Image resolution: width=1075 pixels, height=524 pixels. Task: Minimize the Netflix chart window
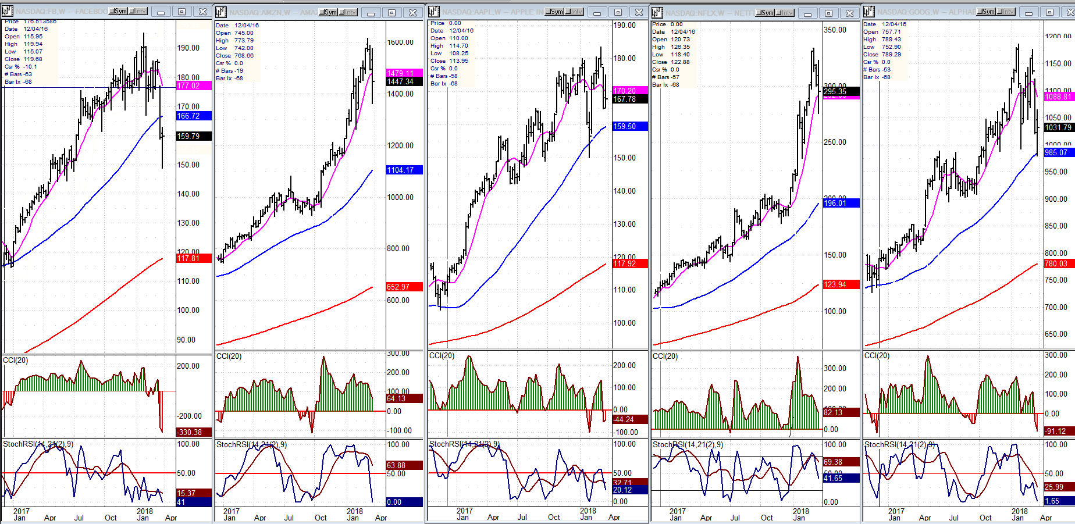pos(807,13)
